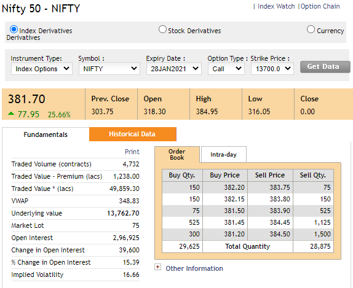Viewport: 353px width, 288px height.
Task: Click the Close value 0.00
Action: click(x=307, y=112)
